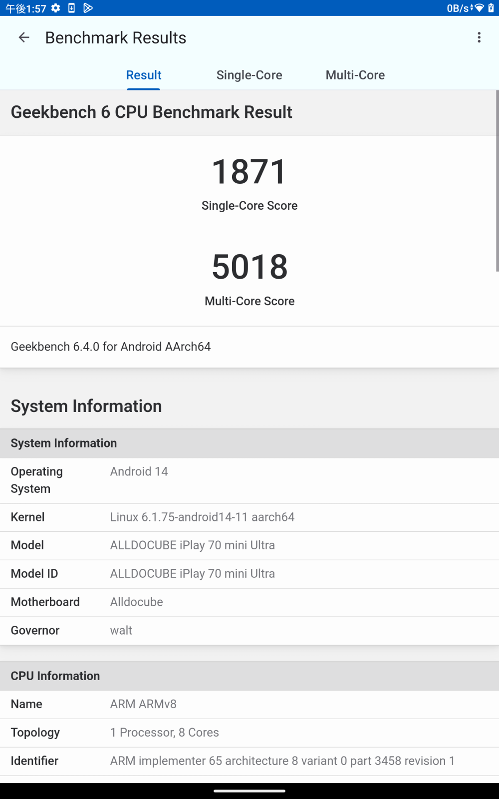The width and height of the screenshot is (499, 799).
Task: Click the vertical scrollbar on the right
Action: click(497, 181)
